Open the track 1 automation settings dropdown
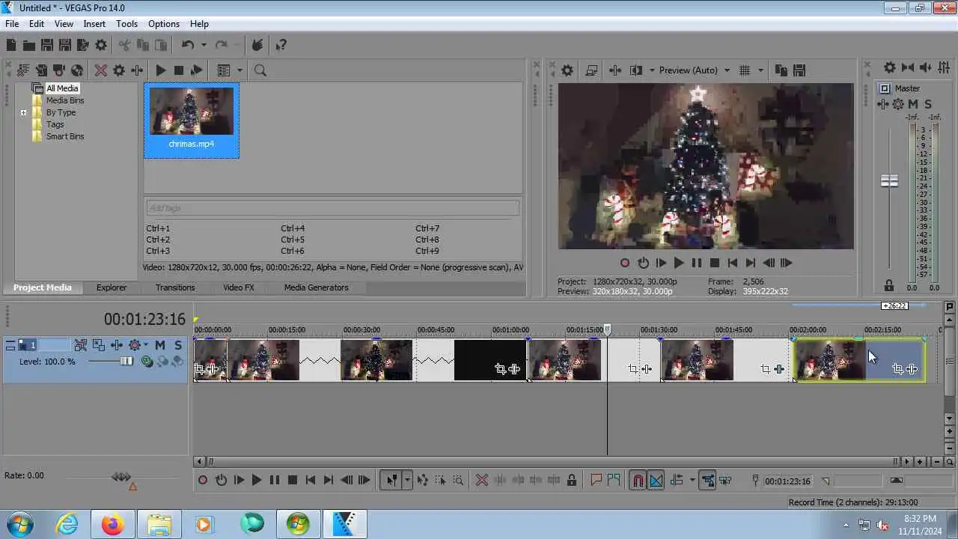This screenshot has height=539, width=958. click(146, 345)
